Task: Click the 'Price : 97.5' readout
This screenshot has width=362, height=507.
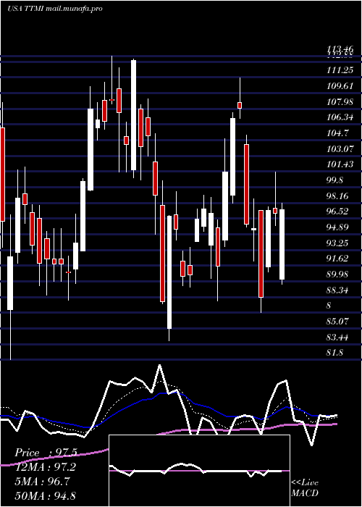Action: click(x=46, y=453)
